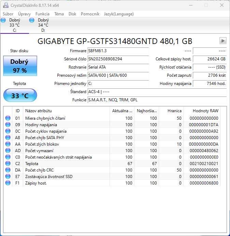Select the C: drive tab
230x236 pixels.
click(x=15, y=25)
